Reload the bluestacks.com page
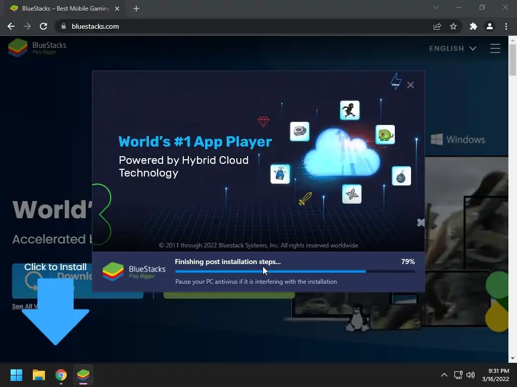Screen dimensions: 517x387 click(43, 26)
